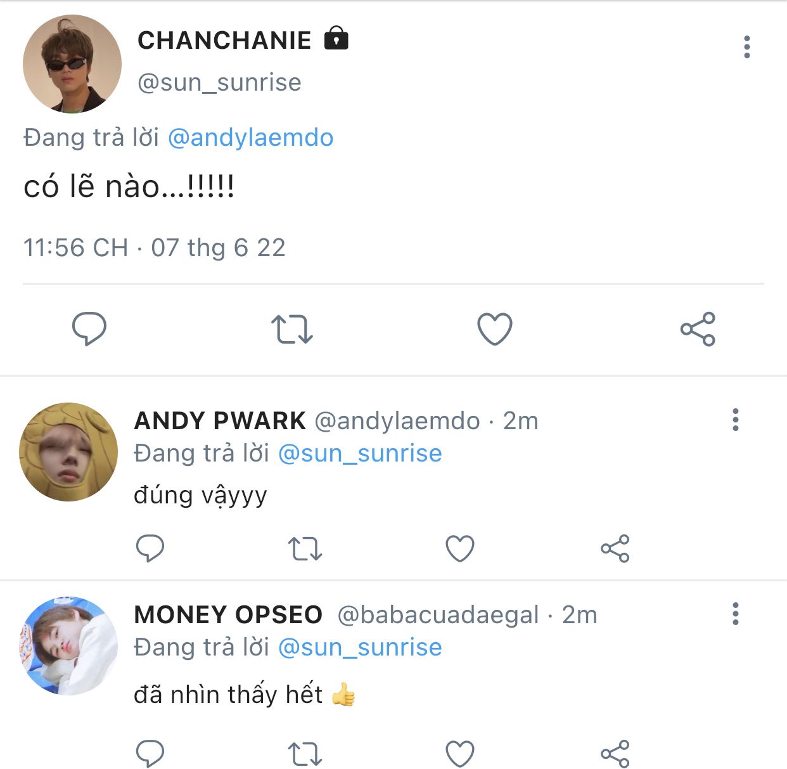This screenshot has height=769, width=787.
Task: Open more options for CHANCHANIE's tweet
Action: pos(747,47)
